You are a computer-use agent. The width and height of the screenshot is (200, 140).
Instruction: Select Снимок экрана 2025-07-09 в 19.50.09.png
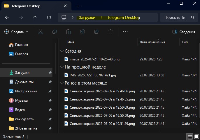(x=102, y=107)
